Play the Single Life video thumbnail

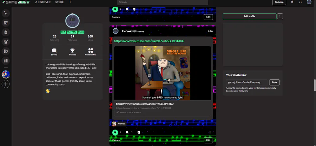tap(163, 73)
